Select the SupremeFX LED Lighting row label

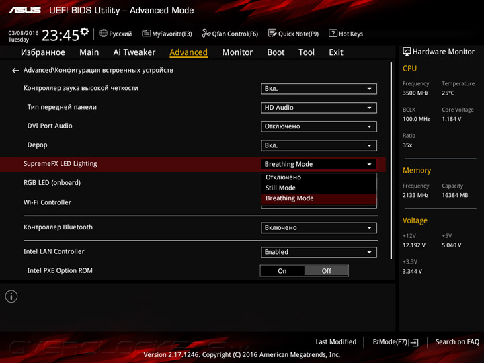click(61, 164)
